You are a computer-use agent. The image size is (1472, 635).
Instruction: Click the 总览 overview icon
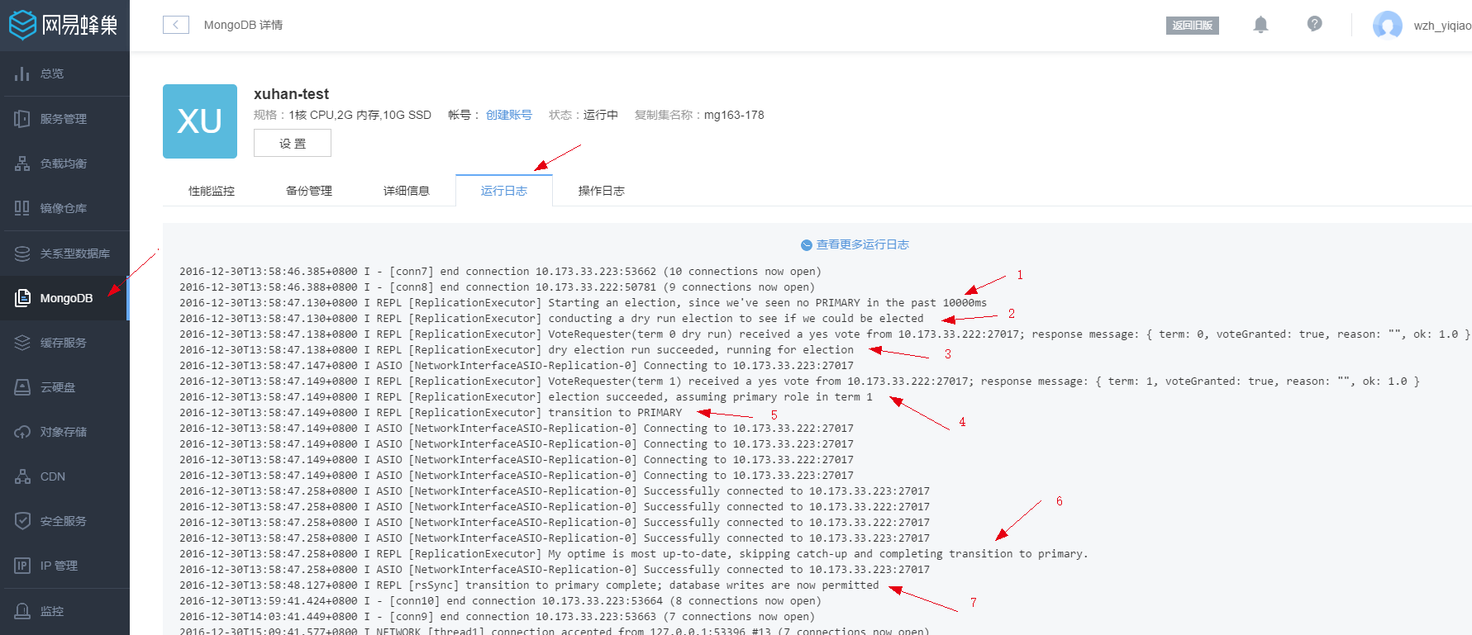point(22,73)
